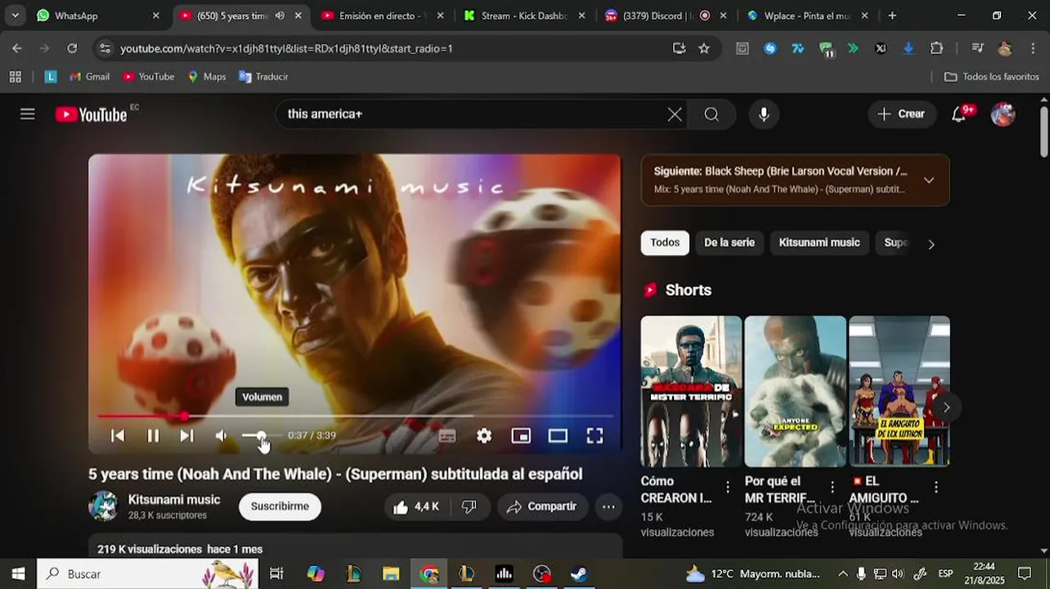
Task: Expand the Siguiente mix playlist panel
Action: [x=929, y=180]
